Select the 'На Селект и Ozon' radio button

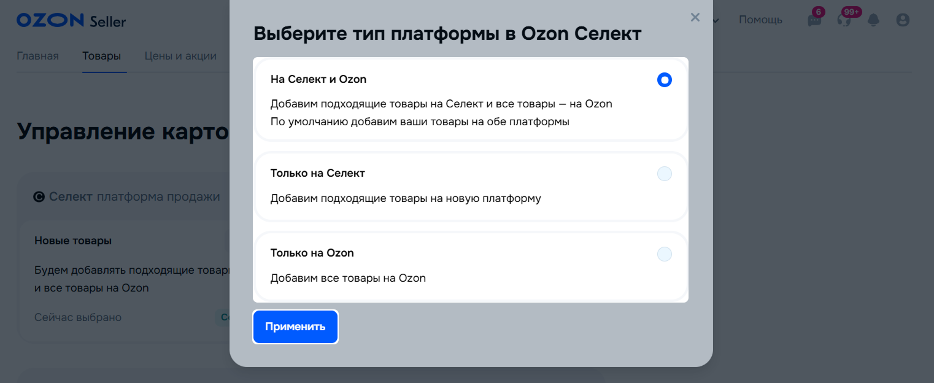[664, 80]
